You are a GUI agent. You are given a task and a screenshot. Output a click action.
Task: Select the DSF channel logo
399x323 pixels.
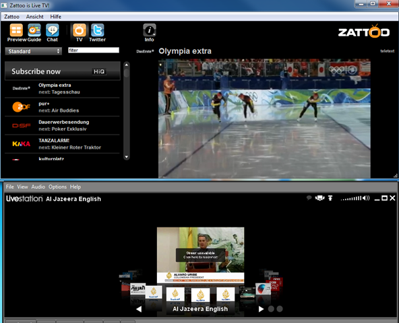(22, 125)
